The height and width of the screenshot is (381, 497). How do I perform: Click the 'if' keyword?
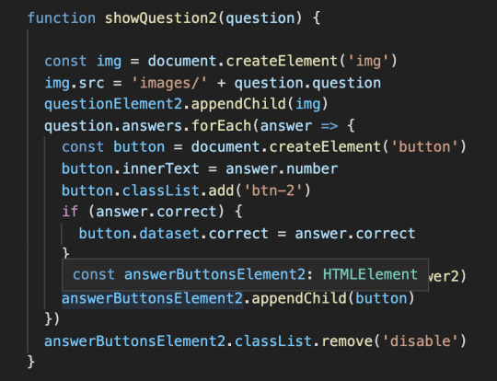point(70,211)
